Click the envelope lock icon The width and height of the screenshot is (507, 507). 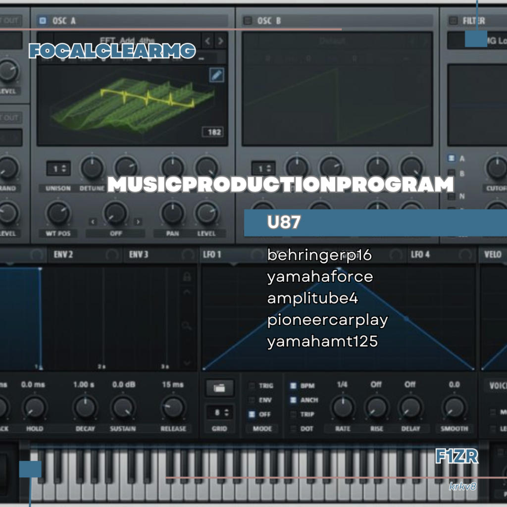[x=187, y=277]
